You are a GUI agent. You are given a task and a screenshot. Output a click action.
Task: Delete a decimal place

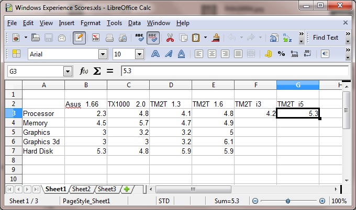[307, 54]
